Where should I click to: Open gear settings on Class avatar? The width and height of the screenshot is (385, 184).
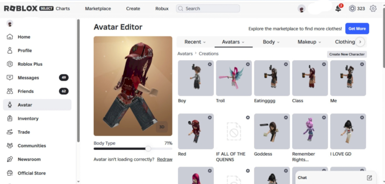pos(324,64)
